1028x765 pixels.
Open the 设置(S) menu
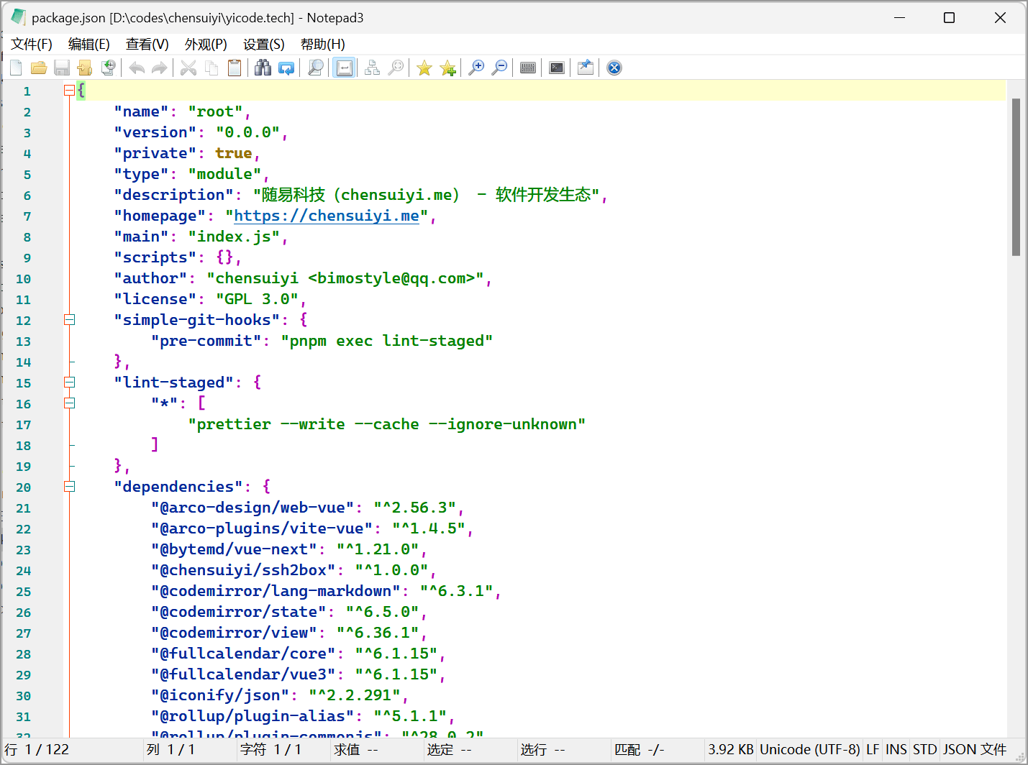point(264,45)
